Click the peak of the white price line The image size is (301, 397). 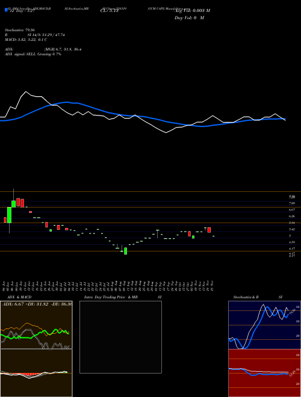coord(26,91)
